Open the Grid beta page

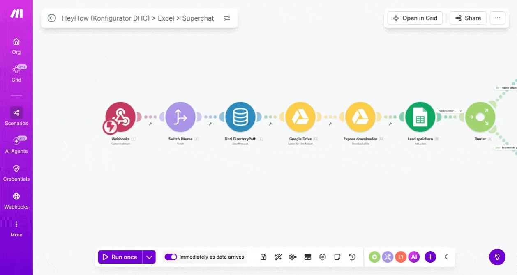pyautogui.click(x=16, y=74)
